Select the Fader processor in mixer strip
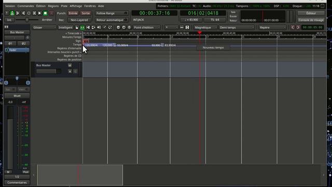The width and height of the screenshot is (332, 187). coord(17,50)
